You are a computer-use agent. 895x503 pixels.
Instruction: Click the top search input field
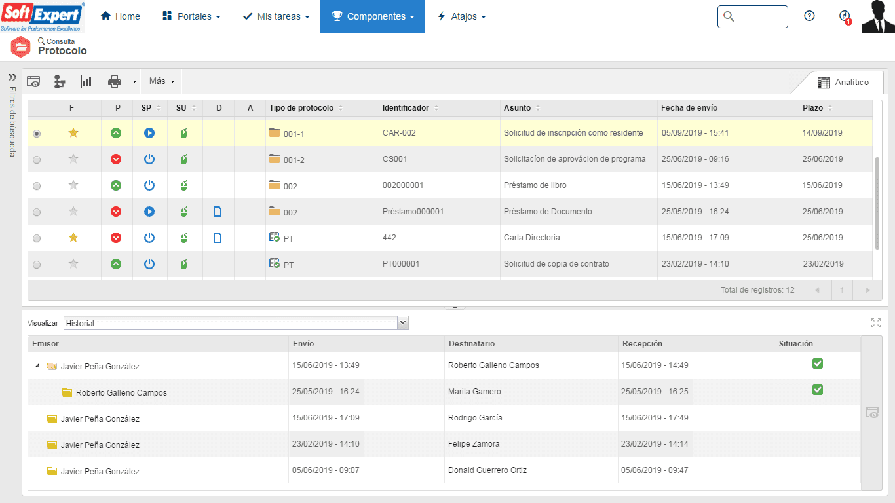click(x=753, y=16)
